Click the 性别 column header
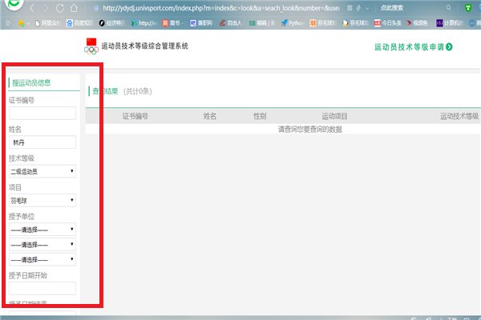481x320 pixels. tap(260, 116)
